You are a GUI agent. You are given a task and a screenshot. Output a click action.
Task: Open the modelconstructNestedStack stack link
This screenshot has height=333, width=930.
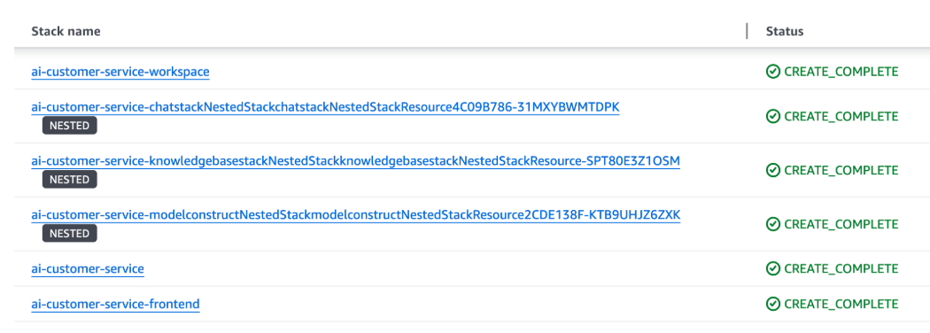(356, 215)
